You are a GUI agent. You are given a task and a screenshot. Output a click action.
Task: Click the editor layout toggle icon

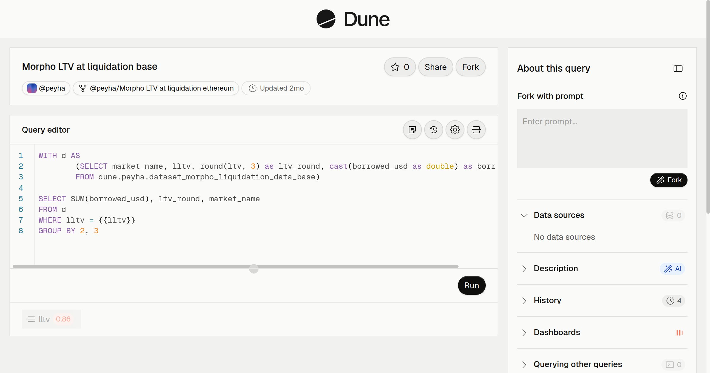click(x=476, y=130)
